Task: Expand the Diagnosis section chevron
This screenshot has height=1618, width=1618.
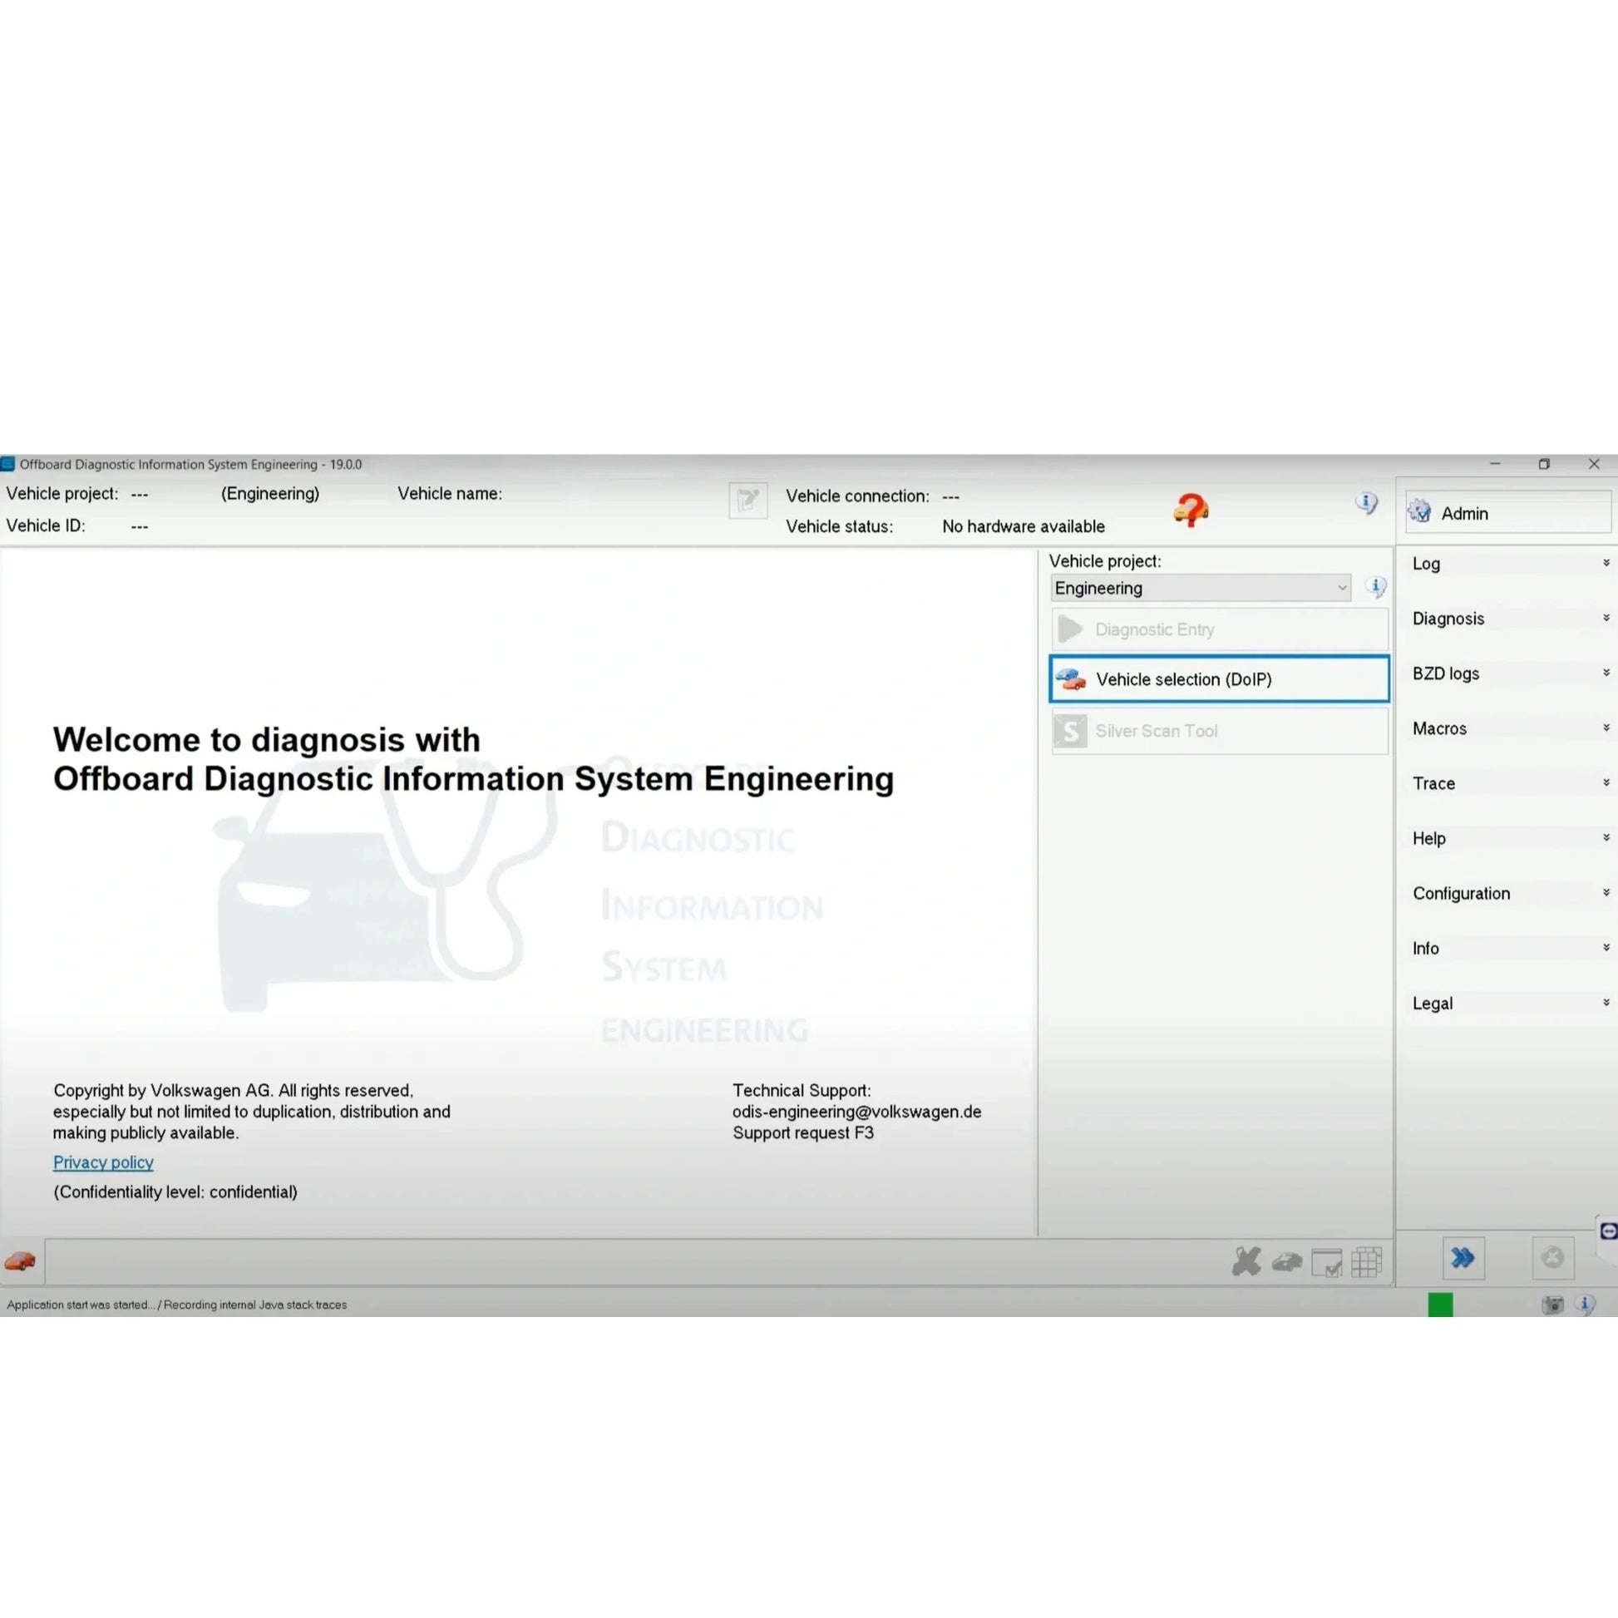Action: [x=1606, y=617]
